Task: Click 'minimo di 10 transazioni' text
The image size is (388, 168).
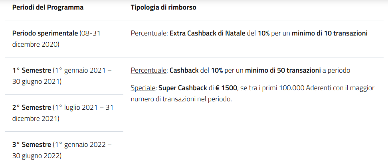Action: (x=329, y=33)
